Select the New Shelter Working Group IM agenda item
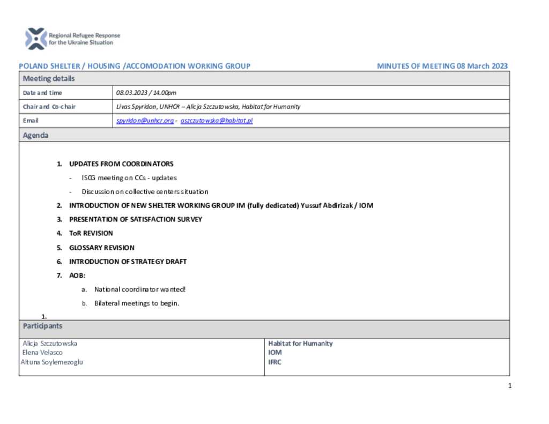Viewport: 549px width, 424px height. 221,205
